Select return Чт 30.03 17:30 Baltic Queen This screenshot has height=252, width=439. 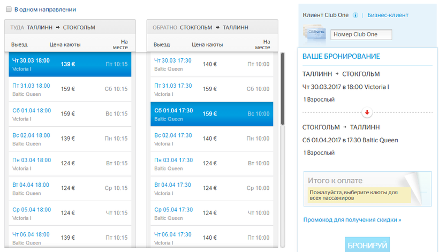pos(211,64)
